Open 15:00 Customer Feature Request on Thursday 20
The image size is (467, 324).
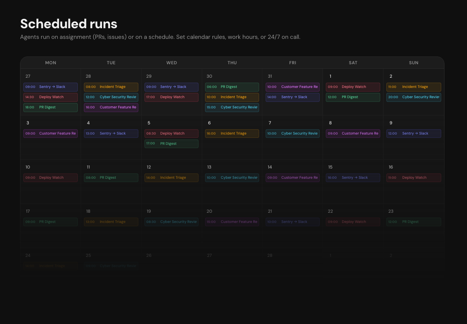coord(232,222)
